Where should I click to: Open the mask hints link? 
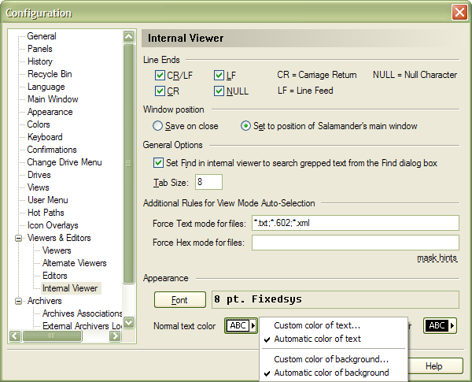pyautogui.click(x=437, y=258)
